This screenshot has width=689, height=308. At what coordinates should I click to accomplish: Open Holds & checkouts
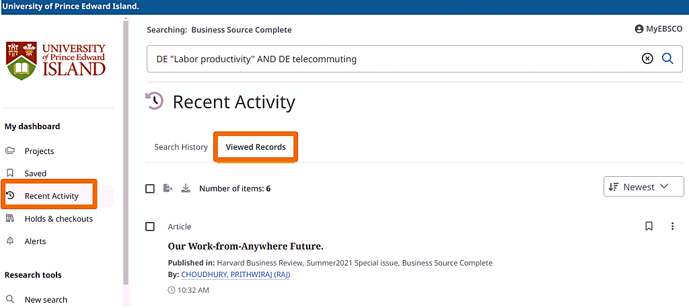pos(59,219)
